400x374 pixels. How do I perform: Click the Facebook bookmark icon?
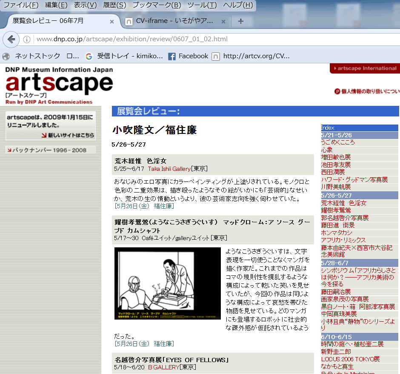[x=171, y=56]
